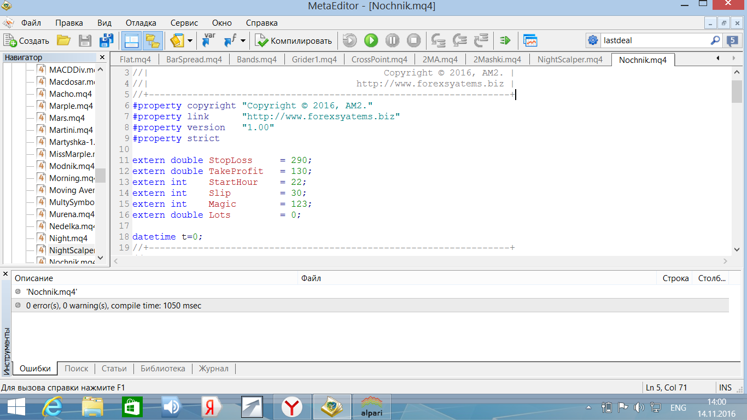Open Alpari terminal from the taskbar
The image size is (747, 420).
[371, 407]
